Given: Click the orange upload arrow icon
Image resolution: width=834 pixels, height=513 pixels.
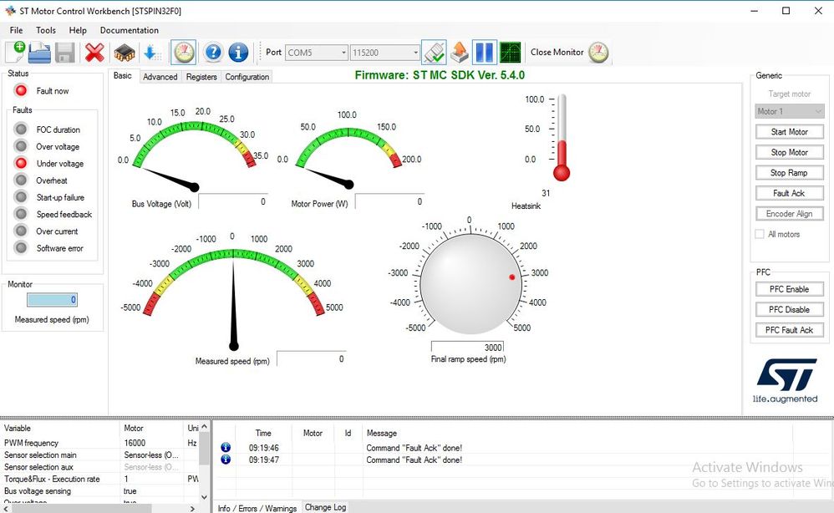Looking at the screenshot, I should click(459, 52).
